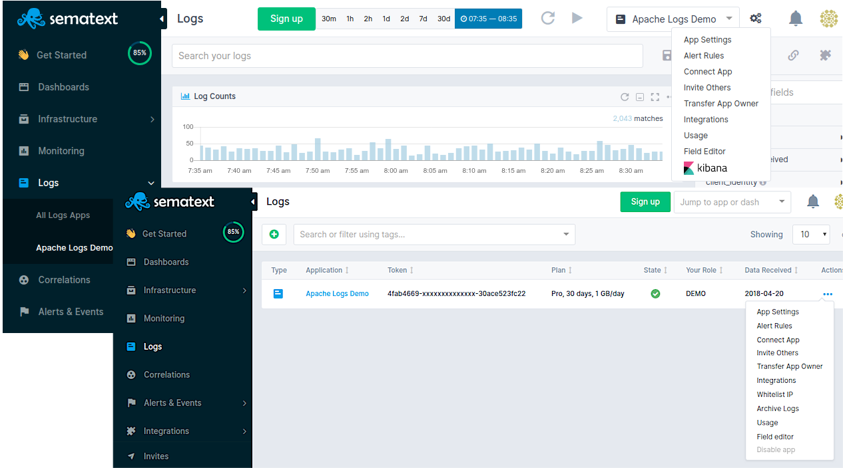
Task: Click the gears settings icon beside Apache Logs Demo
Action: click(755, 19)
